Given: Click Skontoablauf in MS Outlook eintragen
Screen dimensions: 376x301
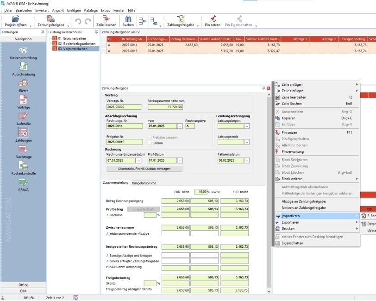Looking at the screenshot, I should (144, 169).
